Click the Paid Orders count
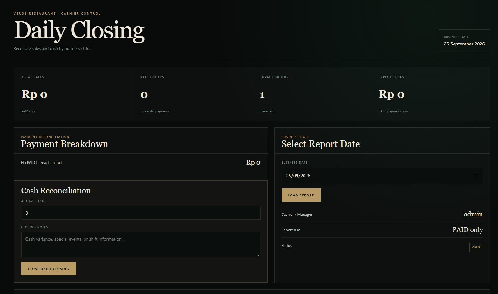This screenshot has height=294, width=498. tap(144, 95)
